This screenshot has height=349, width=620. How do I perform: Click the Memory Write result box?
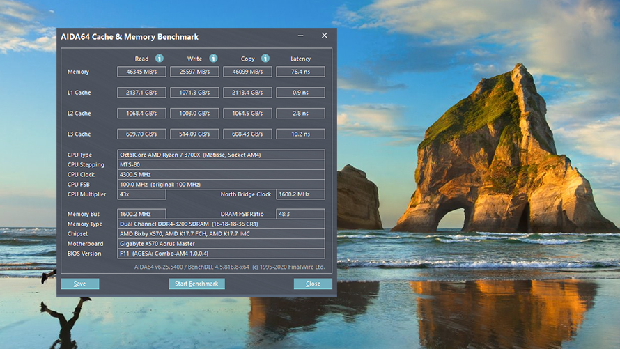[x=194, y=72]
